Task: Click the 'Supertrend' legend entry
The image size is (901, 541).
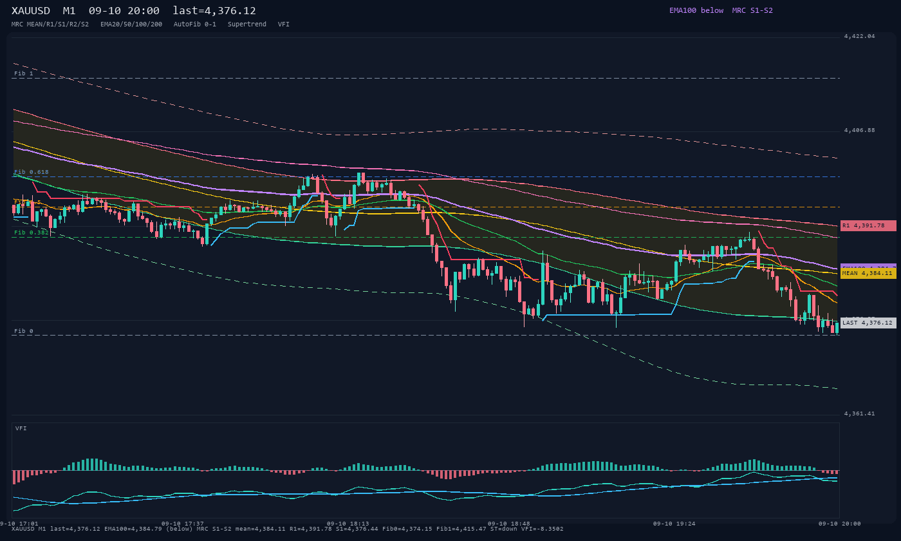Action: 247,24
